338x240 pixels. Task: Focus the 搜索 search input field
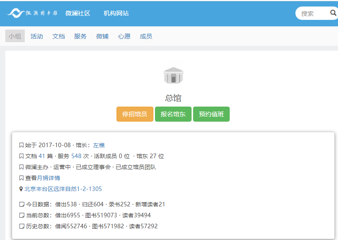(x=312, y=13)
